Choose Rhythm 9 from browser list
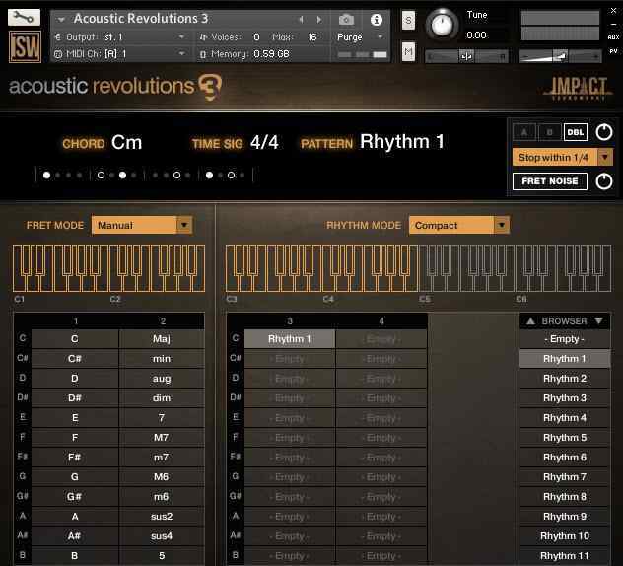This screenshot has width=623, height=566. tap(565, 517)
